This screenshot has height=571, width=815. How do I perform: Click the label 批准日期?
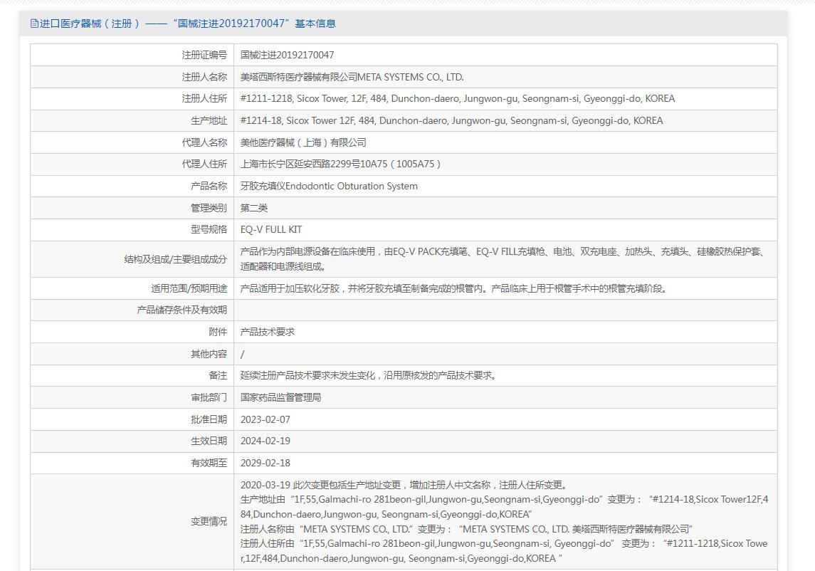click(x=209, y=419)
